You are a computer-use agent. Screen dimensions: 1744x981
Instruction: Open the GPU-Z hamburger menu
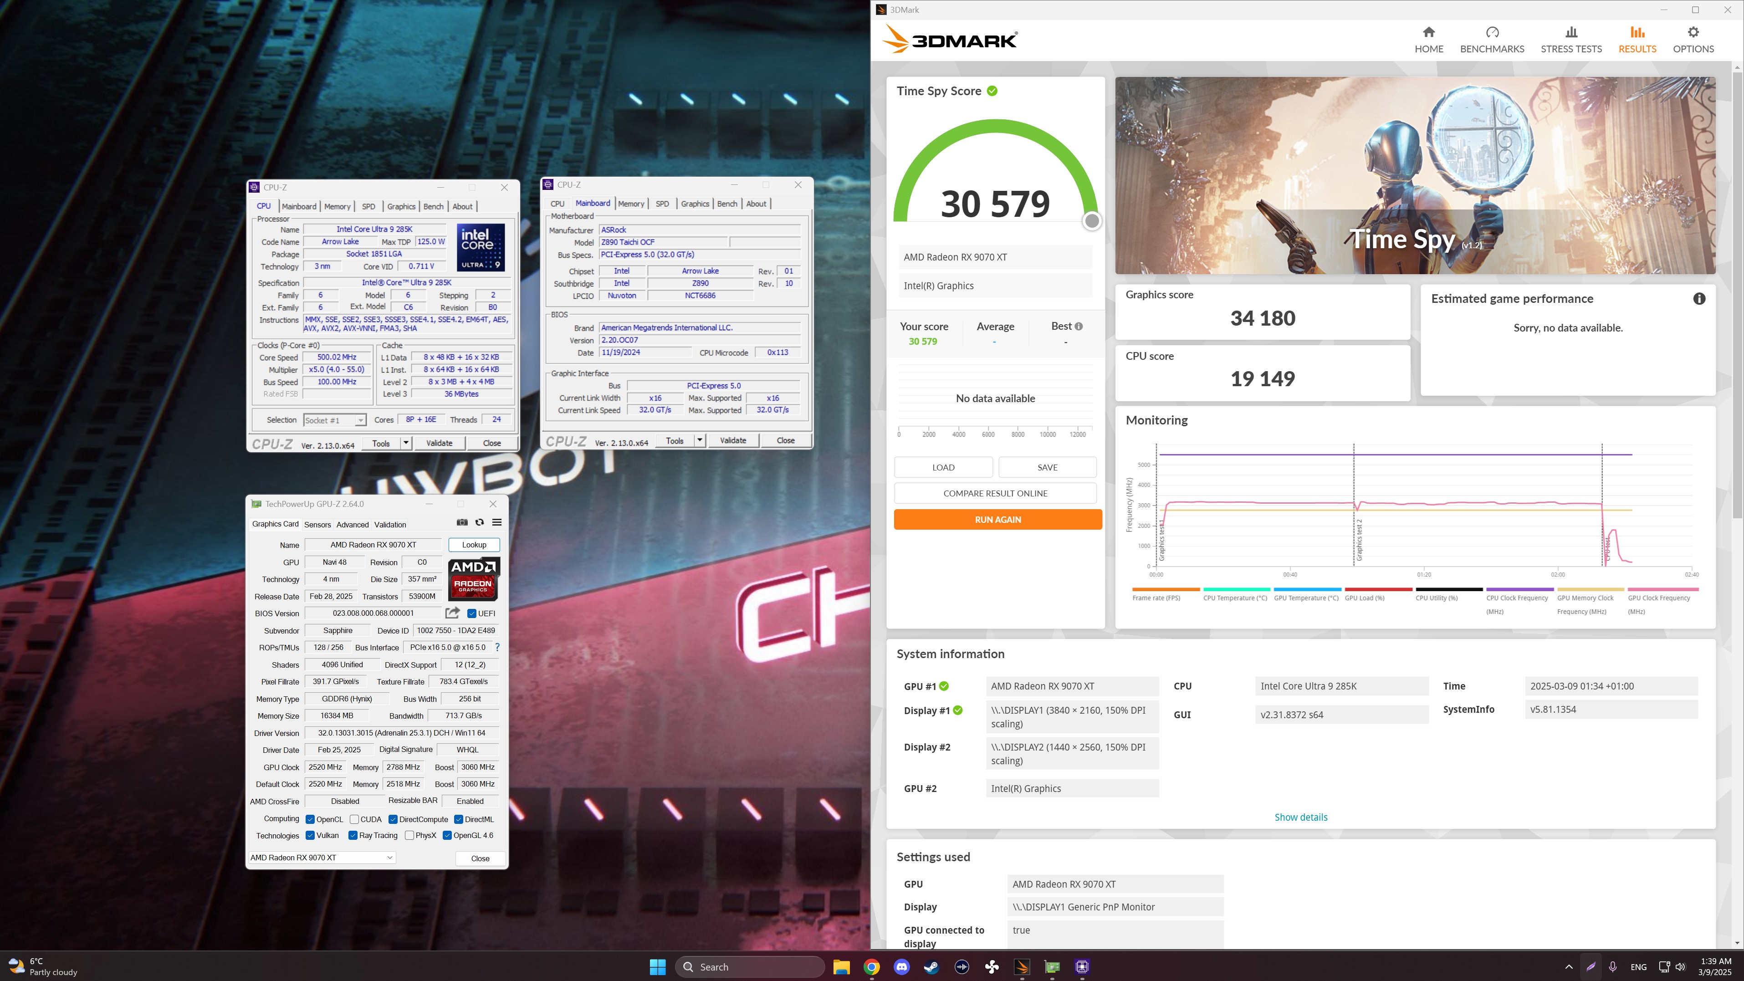tap(497, 523)
